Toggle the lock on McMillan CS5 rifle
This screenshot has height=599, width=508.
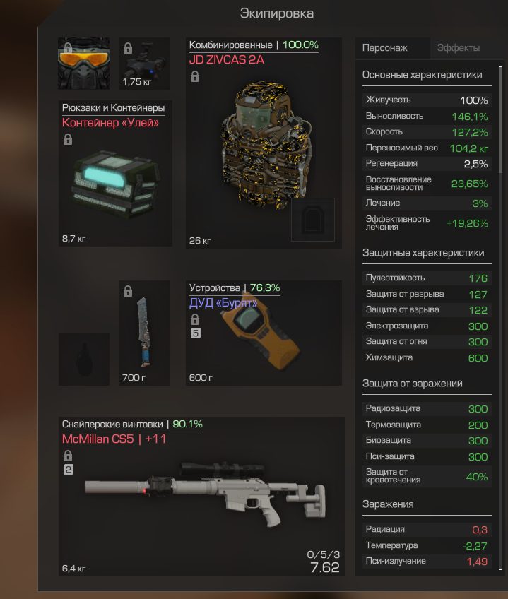pyautogui.click(x=68, y=456)
